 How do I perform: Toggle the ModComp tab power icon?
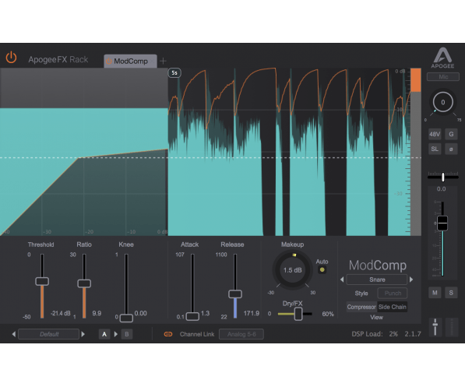pyautogui.click(x=109, y=61)
